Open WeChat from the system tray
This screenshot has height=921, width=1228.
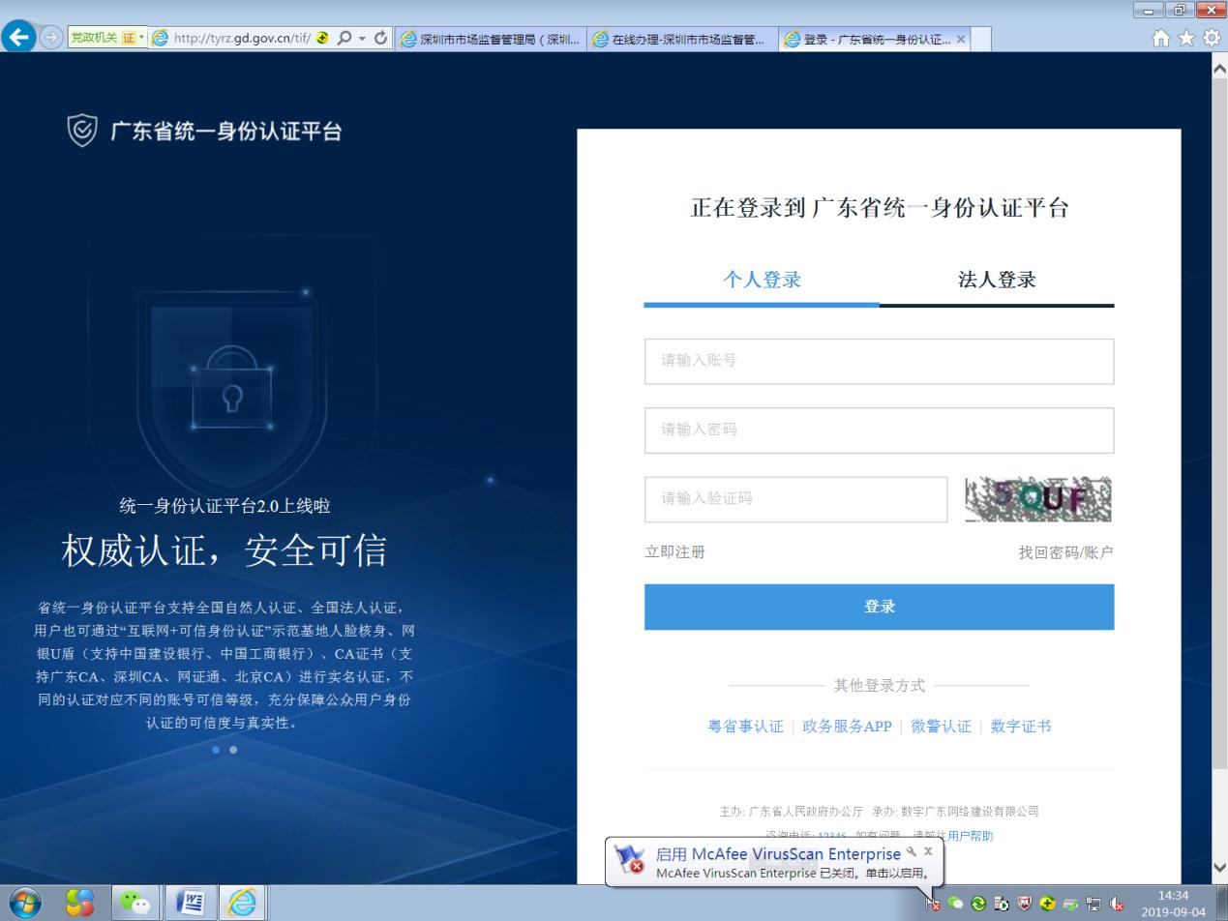pyautogui.click(x=956, y=904)
